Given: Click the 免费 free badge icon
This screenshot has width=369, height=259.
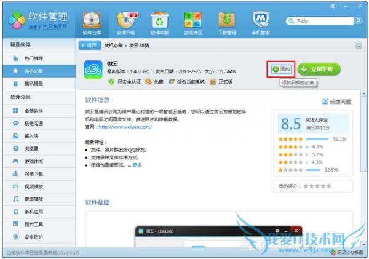Looking at the screenshot, I should tap(148, 82).
